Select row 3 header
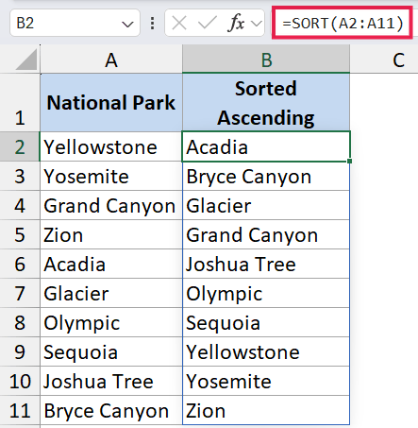 click(x=20, y=176)
